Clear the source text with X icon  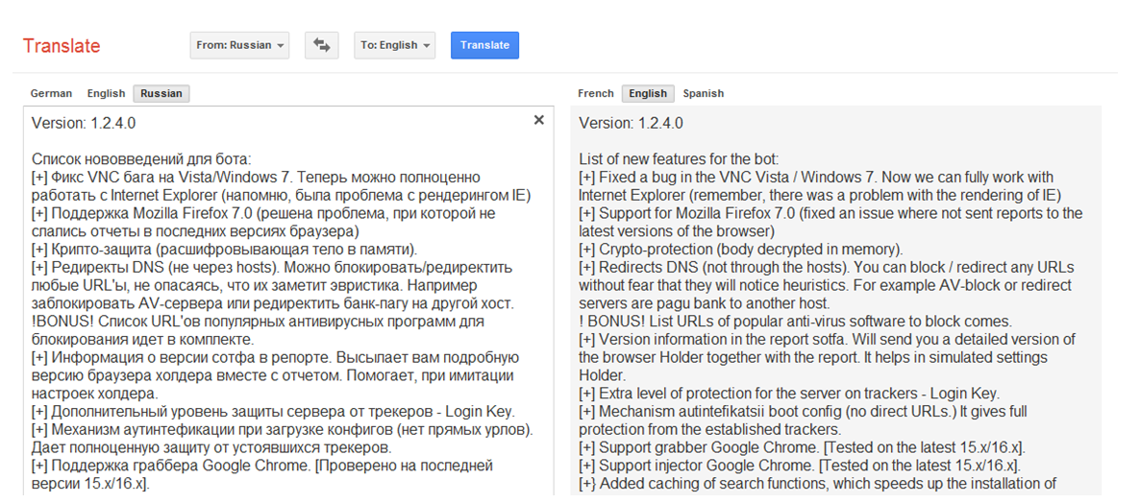538,121
